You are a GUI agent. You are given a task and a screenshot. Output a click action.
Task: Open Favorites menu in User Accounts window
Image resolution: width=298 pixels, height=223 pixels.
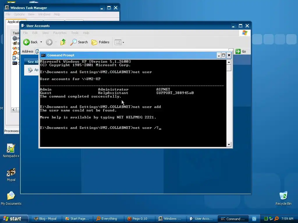point(60,33)
